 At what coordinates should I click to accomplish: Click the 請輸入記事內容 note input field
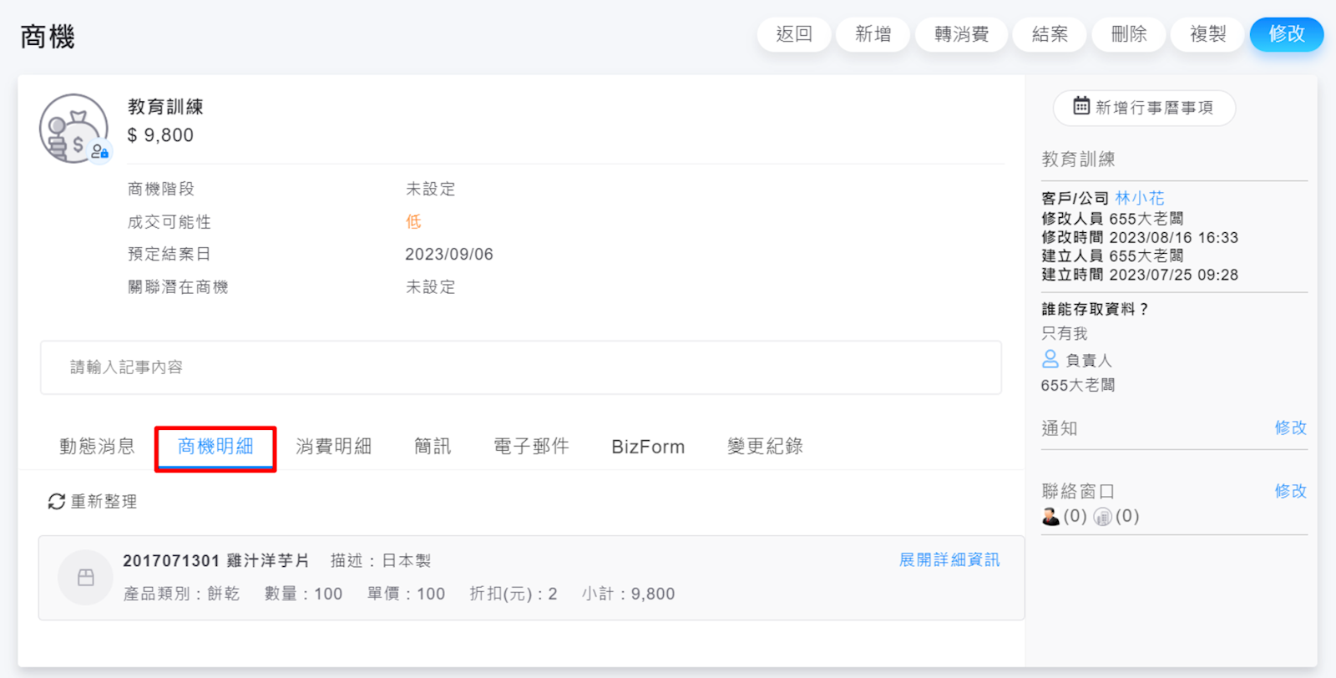520,367
